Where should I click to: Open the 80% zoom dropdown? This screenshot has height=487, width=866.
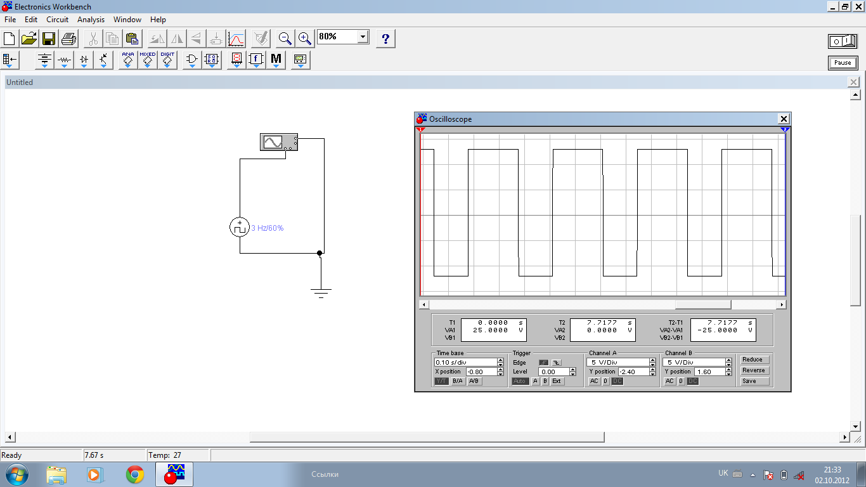(363, 37)
